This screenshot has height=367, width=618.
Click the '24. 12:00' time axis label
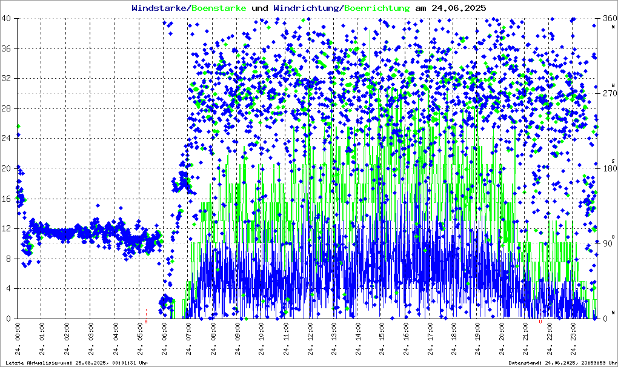tap(310, 339)
